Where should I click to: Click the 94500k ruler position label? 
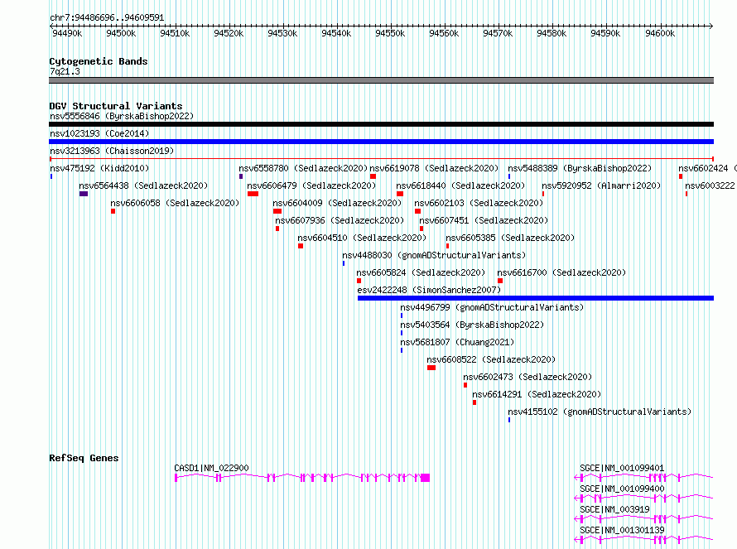coord(121,33)
